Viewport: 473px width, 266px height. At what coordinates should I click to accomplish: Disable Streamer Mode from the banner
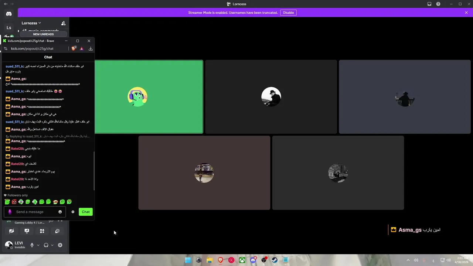point(288,13)
